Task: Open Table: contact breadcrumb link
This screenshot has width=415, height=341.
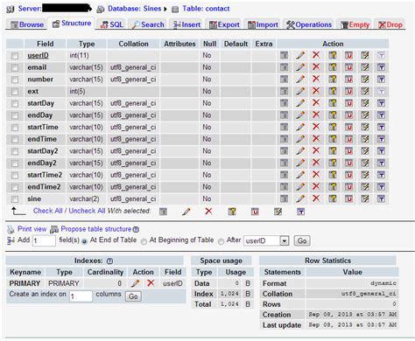Action: point(206,9)
